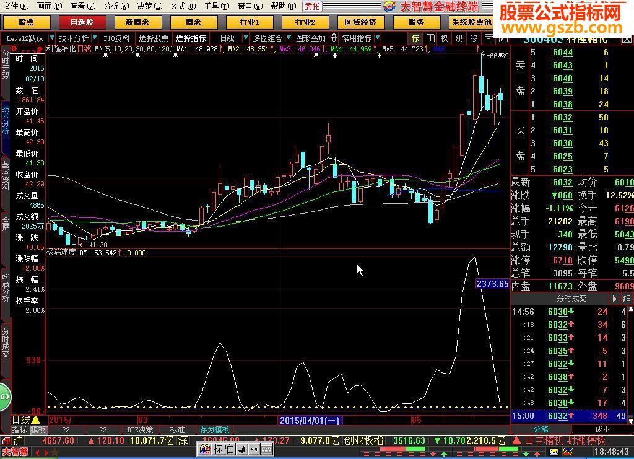This screenshot has width=634, height=459.
Task: Click the star icon in status bar
Action: coord(54,452)
